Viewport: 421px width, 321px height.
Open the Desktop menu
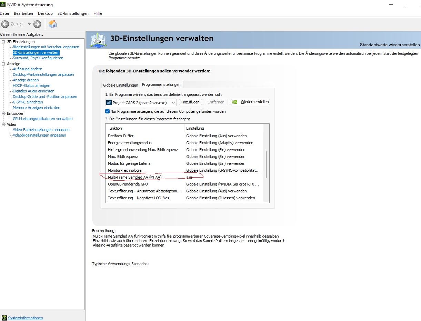[45, 13]
